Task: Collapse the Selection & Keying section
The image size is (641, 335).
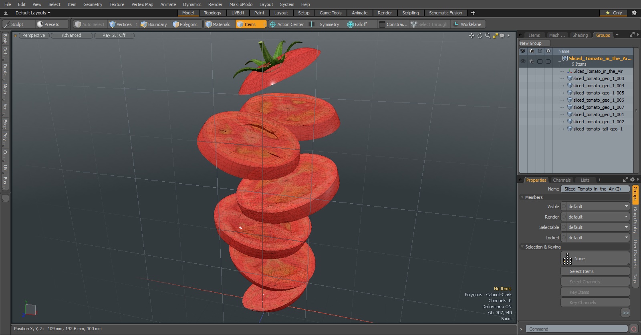Action: coord(522,247)
